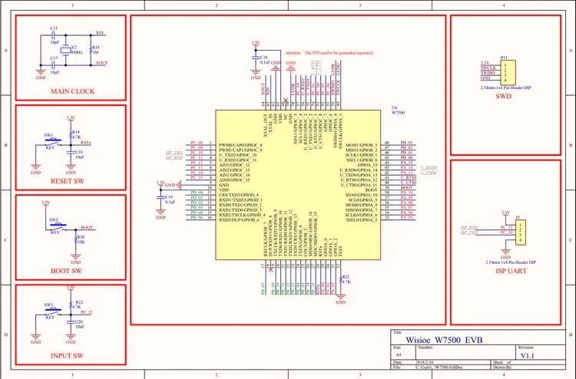Click the U6 W7500 designator text
The height and width of the screenshot is (379, 576).
(x=398, y=110)
